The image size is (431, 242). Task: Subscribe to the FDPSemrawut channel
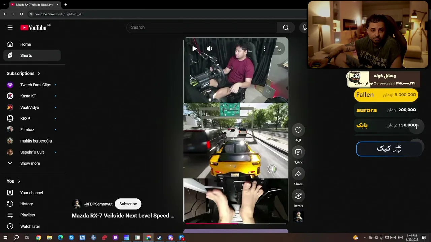[x=128, y=204]
